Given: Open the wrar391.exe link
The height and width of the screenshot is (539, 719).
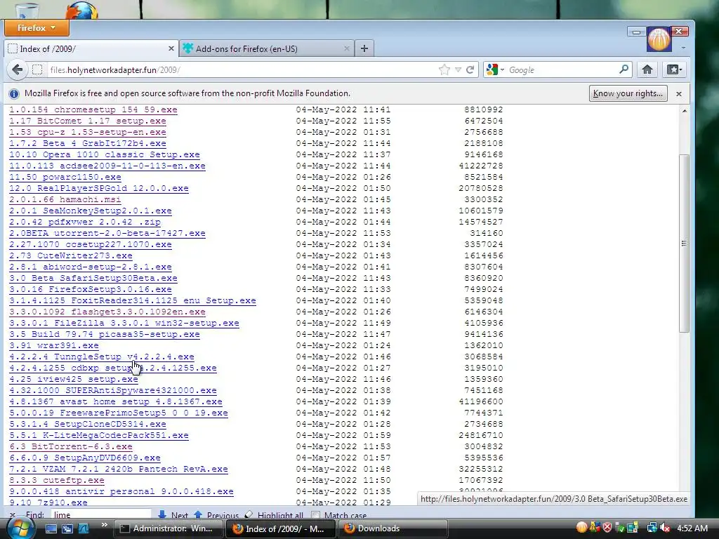Looking at the screenshot, I should tap(54, 345).
